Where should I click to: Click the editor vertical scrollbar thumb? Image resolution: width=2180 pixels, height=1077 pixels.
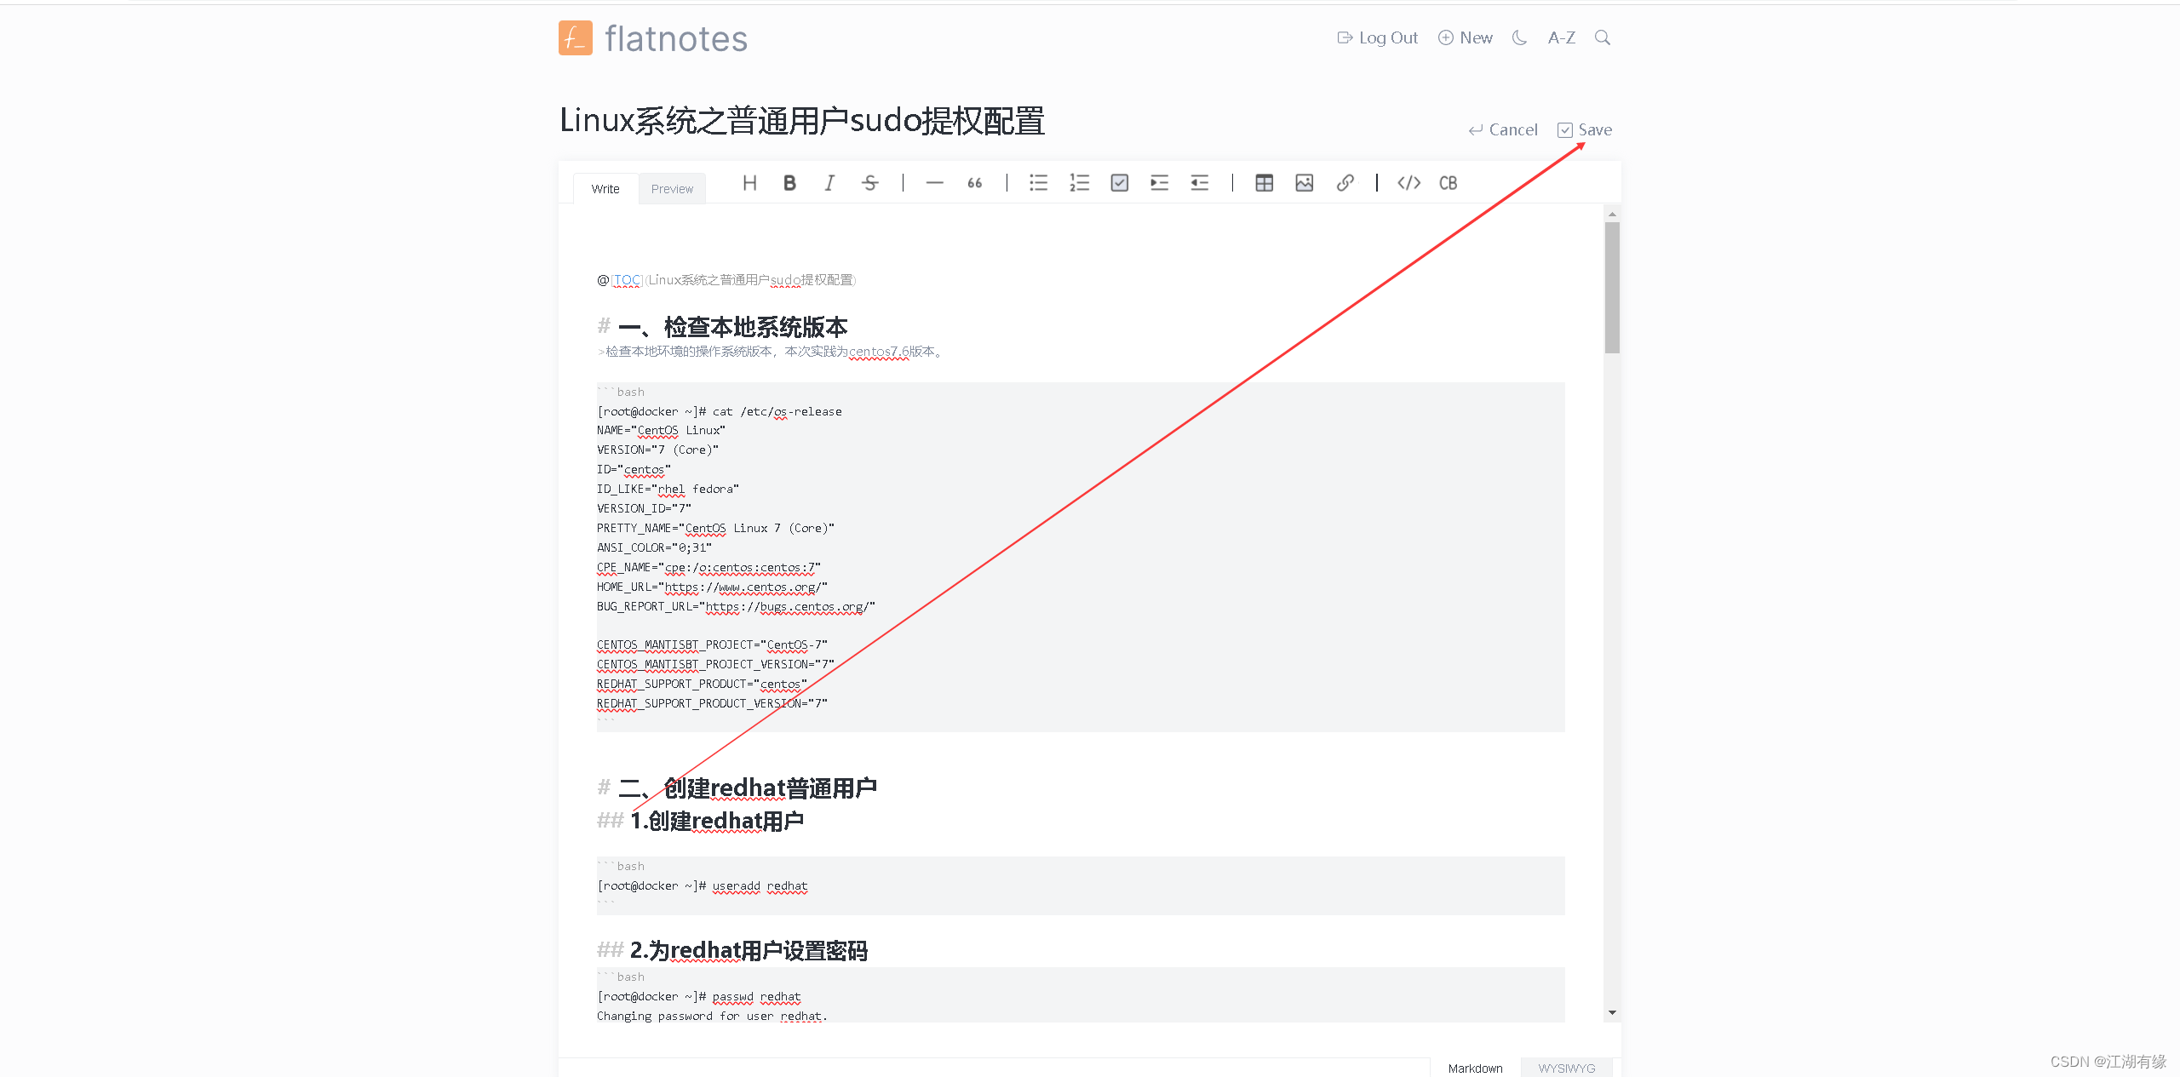click(x=1611, y=288)
